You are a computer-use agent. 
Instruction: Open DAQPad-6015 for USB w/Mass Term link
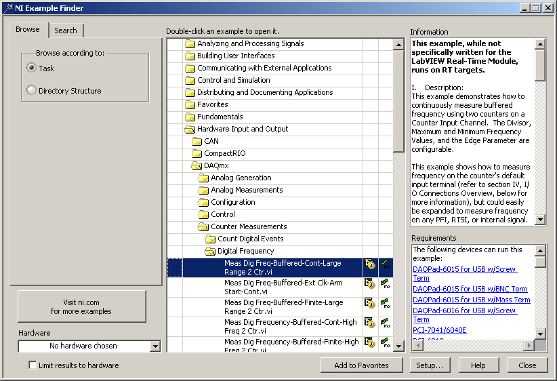tap(472, 300)
